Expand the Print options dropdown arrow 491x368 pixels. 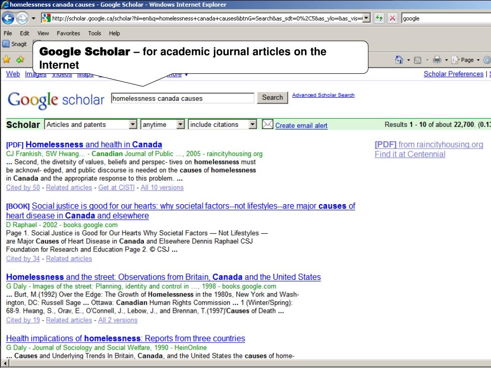pos(446,60)
